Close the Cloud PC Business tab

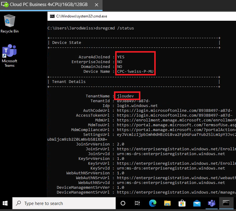97,5
